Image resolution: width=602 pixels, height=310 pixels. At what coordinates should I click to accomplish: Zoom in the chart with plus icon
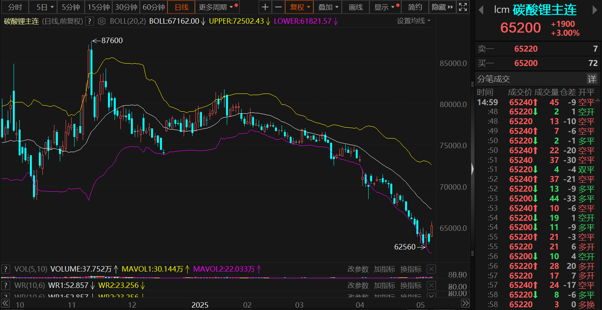point(265,7)
